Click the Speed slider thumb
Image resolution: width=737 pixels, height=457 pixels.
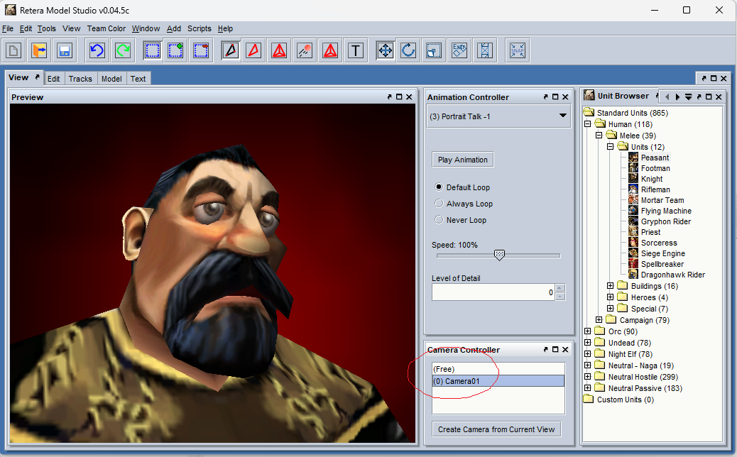(x=499, y=255)
